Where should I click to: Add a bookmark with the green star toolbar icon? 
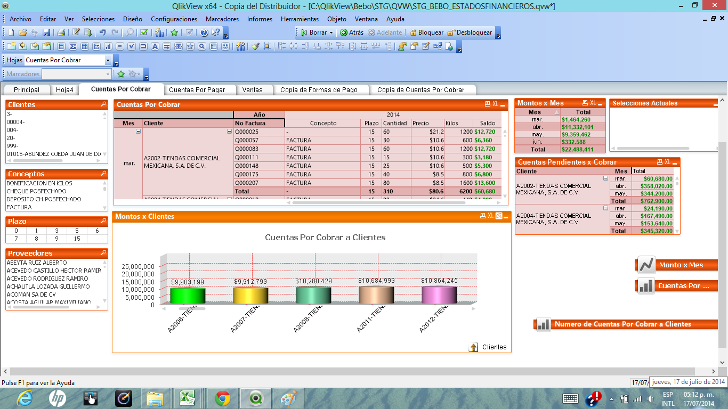tap(174, 32)
